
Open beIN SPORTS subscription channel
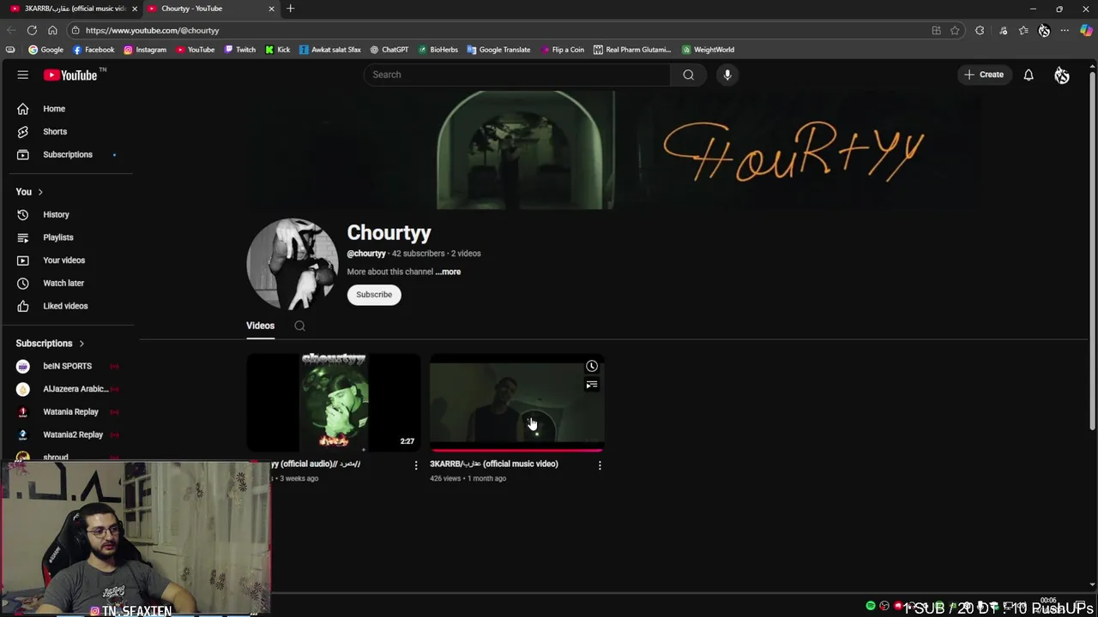[69, 366]
